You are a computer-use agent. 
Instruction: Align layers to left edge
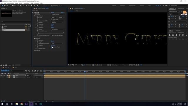click(x=169, y=35)
